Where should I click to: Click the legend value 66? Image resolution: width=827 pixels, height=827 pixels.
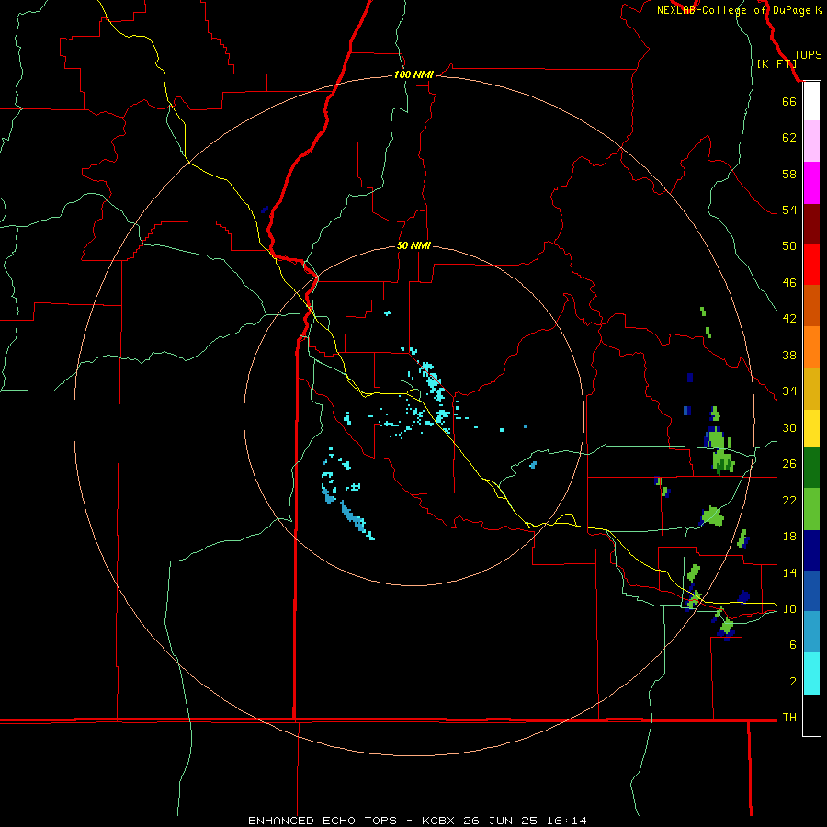pos(789,101)
